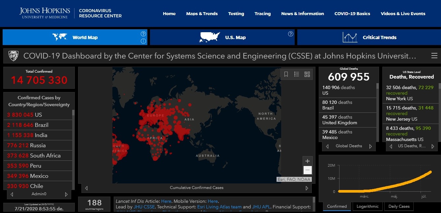Follow the Esri Living Atlas team link
This screenshot has width=441, height=213.
click(x=219, y=207)
